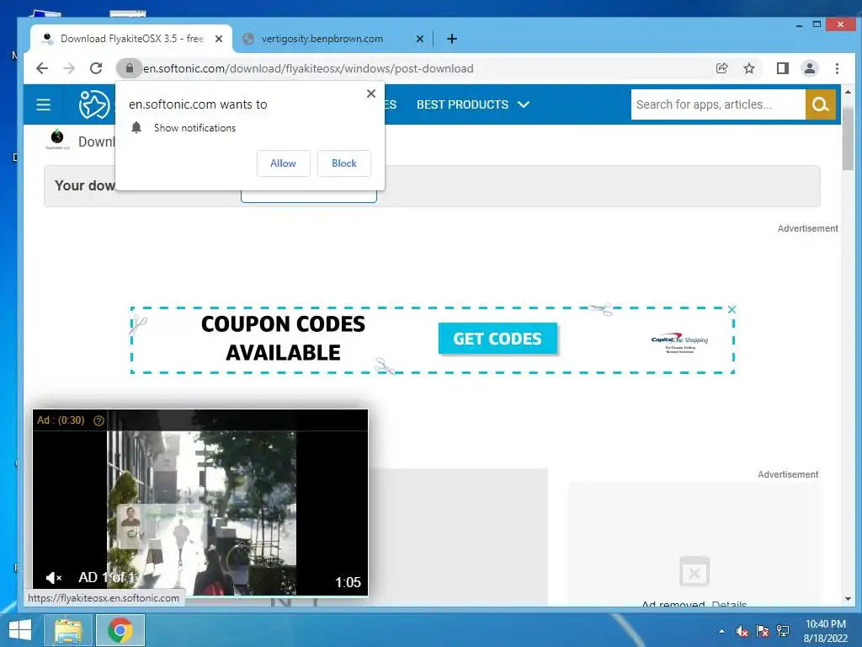The width and height of the screenshot is (862, 647).
Task: Close the Download FlyakiteOSX tab
Action: tap(219, 39)
